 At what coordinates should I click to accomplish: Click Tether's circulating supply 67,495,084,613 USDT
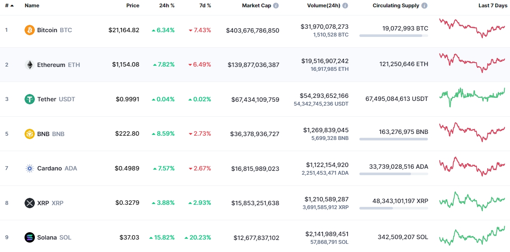coord(396,99)
